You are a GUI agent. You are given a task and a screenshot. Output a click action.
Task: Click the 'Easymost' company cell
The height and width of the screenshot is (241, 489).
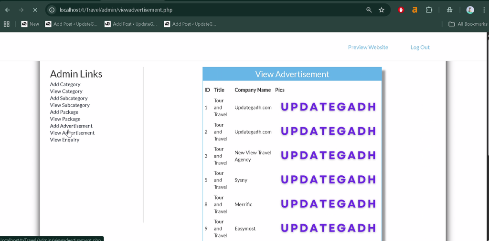245,229
